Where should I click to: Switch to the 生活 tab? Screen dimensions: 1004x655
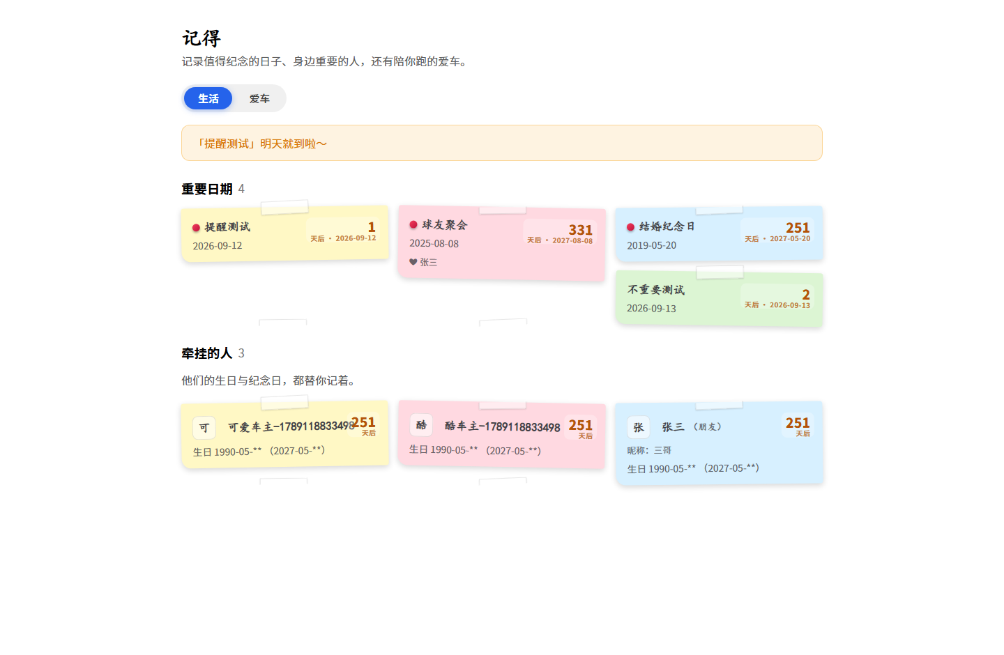click(208, 98)
